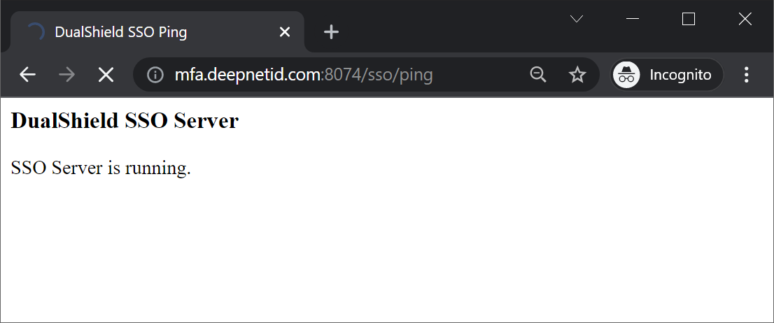Minimize the browser window
Viewport: 774px width, 323px height.
633,19
